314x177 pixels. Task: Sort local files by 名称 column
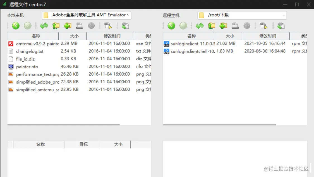(x=33, y=36)
